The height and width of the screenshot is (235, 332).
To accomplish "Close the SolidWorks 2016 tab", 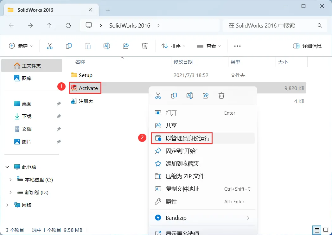I will coord(90,10).
